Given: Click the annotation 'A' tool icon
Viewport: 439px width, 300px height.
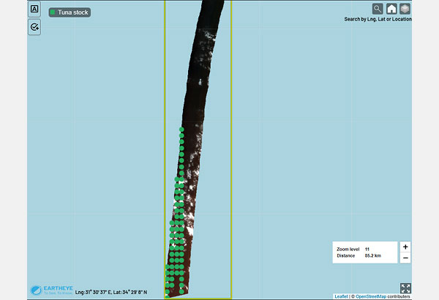Looking at the screenshot, I should [34, 9].
